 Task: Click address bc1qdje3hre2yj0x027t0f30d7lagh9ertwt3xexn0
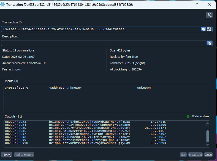pos(89,125)
